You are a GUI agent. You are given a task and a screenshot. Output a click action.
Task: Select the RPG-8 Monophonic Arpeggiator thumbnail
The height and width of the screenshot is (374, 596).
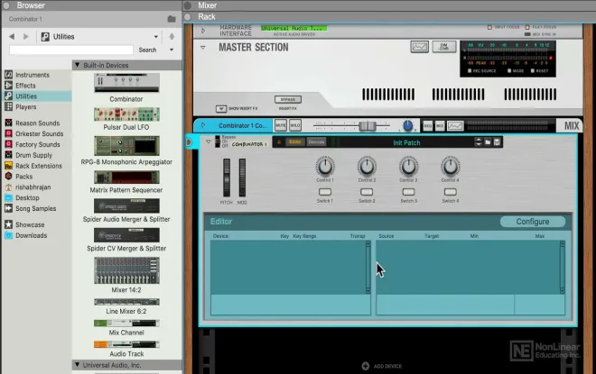pos(126,146)
